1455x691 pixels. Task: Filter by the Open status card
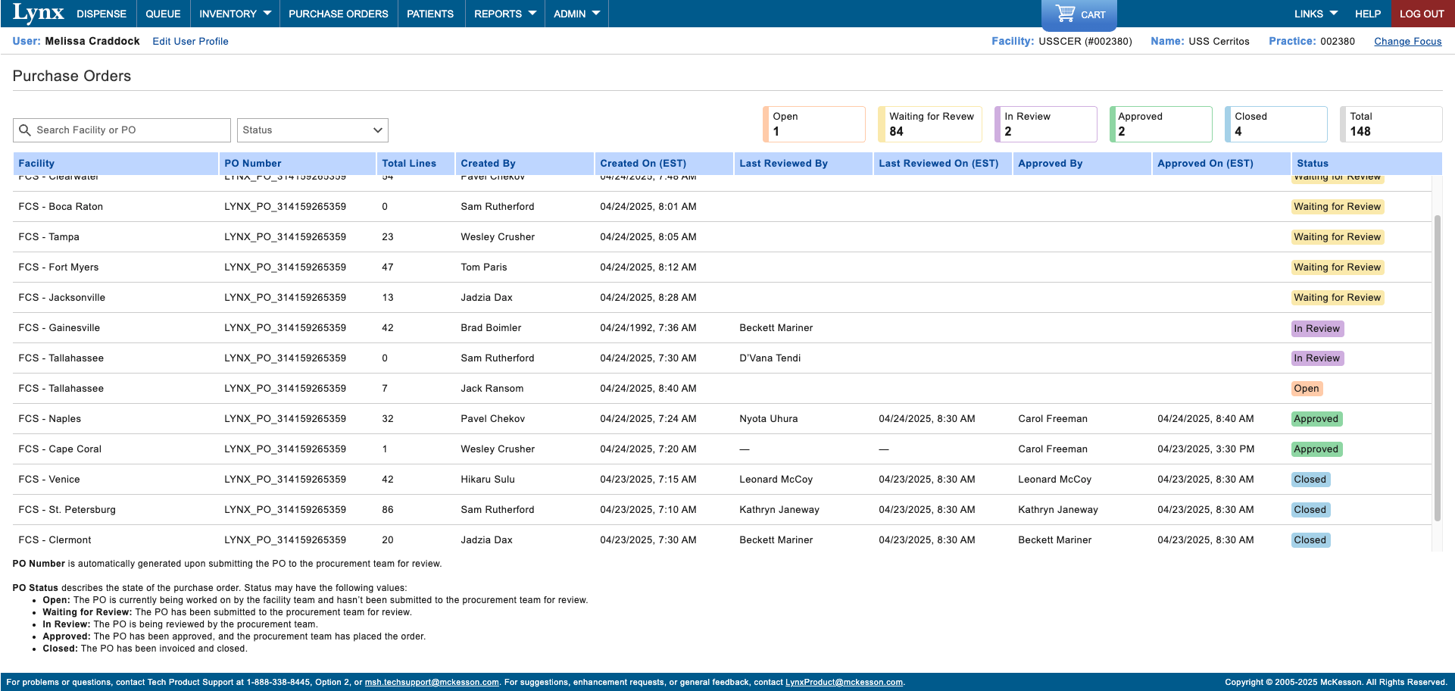tap(814, 124)
